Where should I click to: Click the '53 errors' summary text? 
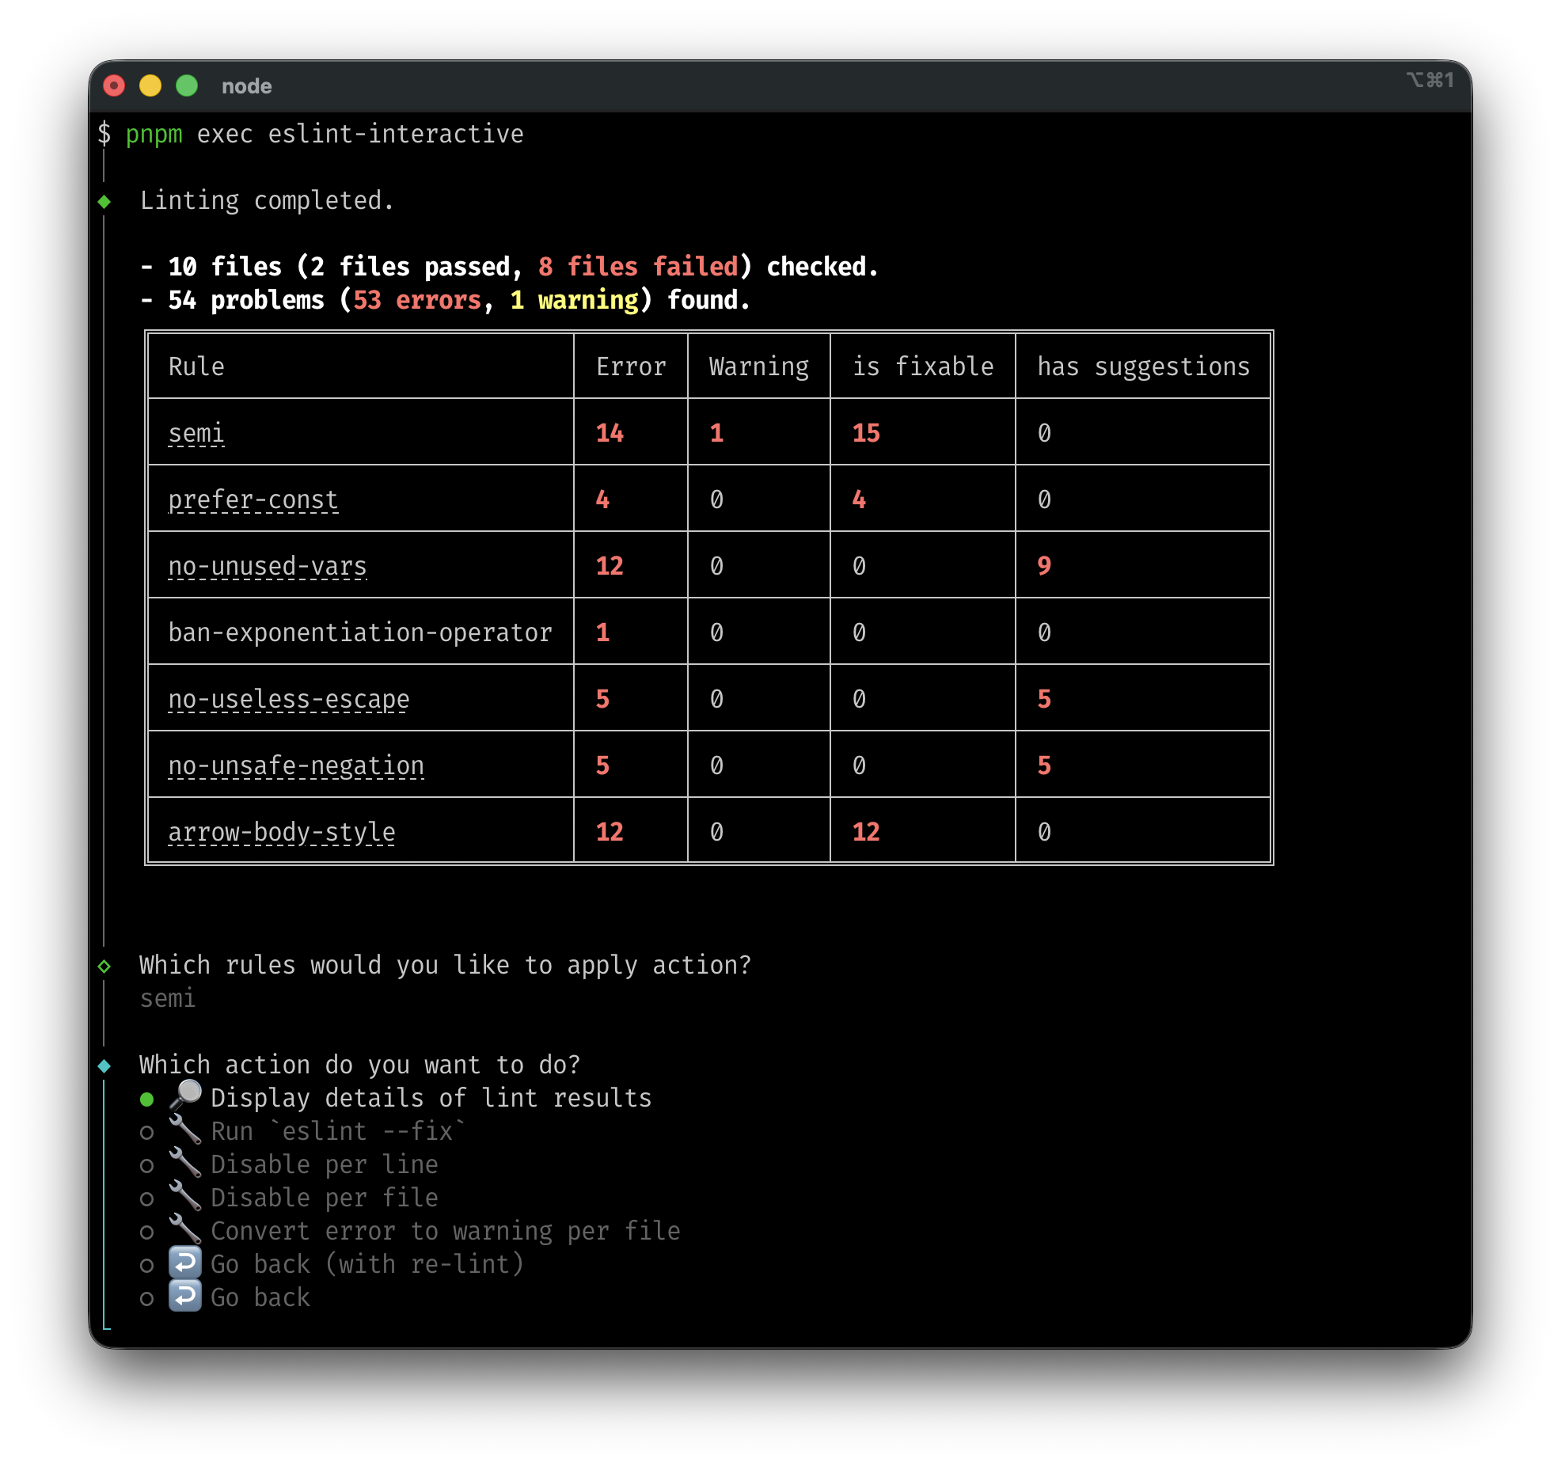(x=417, y=300)
